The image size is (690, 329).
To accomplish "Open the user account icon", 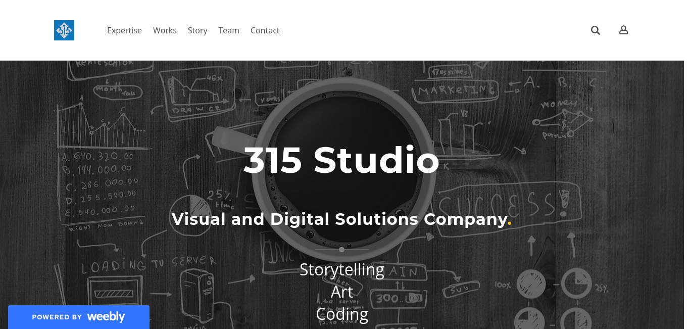I will [624, 30].
